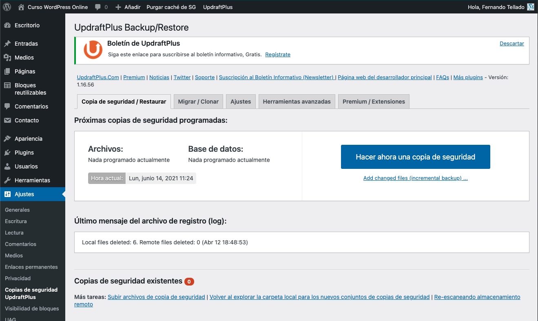Click the WordPress logo in admin bar

coord(7,7)
